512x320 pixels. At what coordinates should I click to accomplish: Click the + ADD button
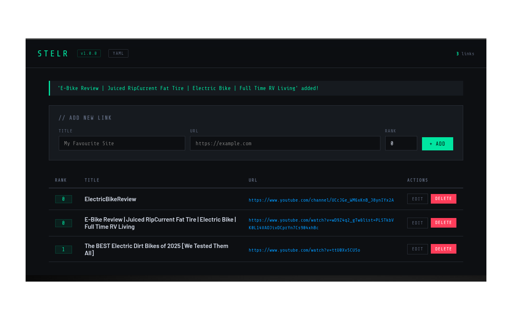click(x=438, y=144)
